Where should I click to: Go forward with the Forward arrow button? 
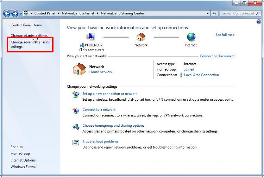[x=15, y=13]
